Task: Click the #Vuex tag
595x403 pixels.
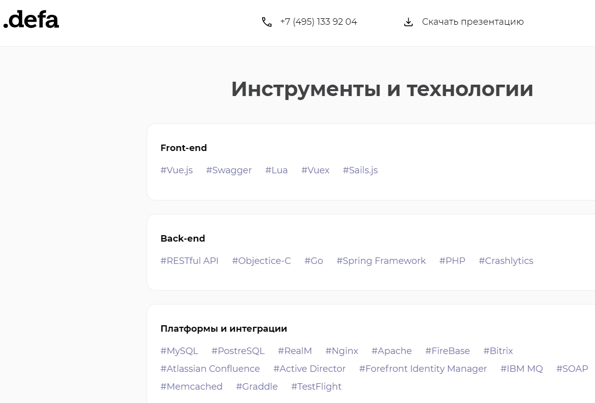Action: coord(315,170)
